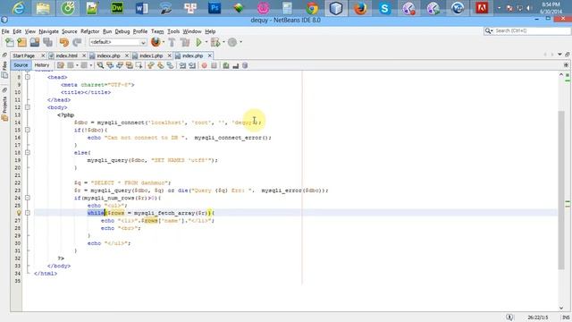Click the Find Selection magnifier icon
Viewport: 572px width, 322px height.
(100, 65)
